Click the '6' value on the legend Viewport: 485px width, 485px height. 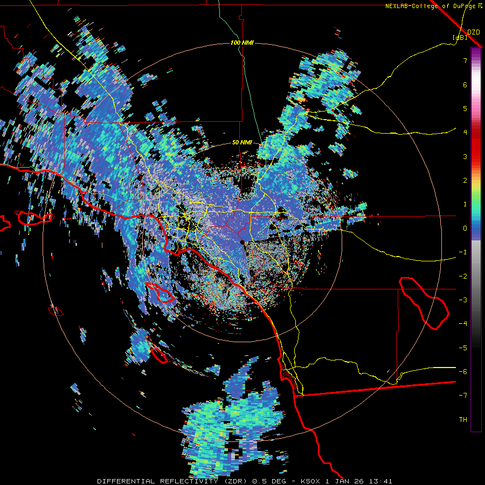pos(465,85)
